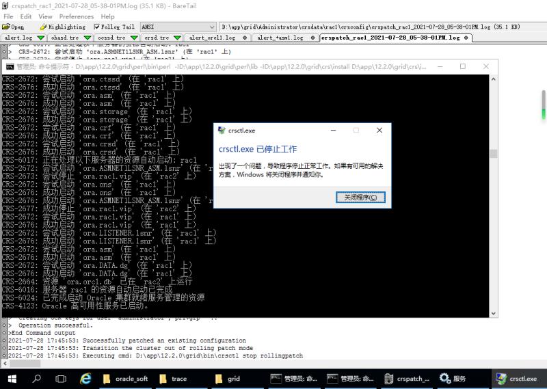
Task: Click the command prompt window title icon
Action: click(x=10, y=66)
